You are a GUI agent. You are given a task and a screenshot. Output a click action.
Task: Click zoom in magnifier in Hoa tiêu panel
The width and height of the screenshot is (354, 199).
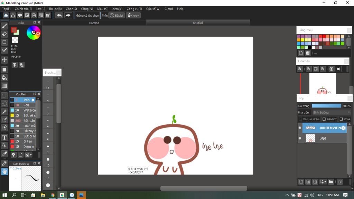pyautogui.click(x=308, y=69)
